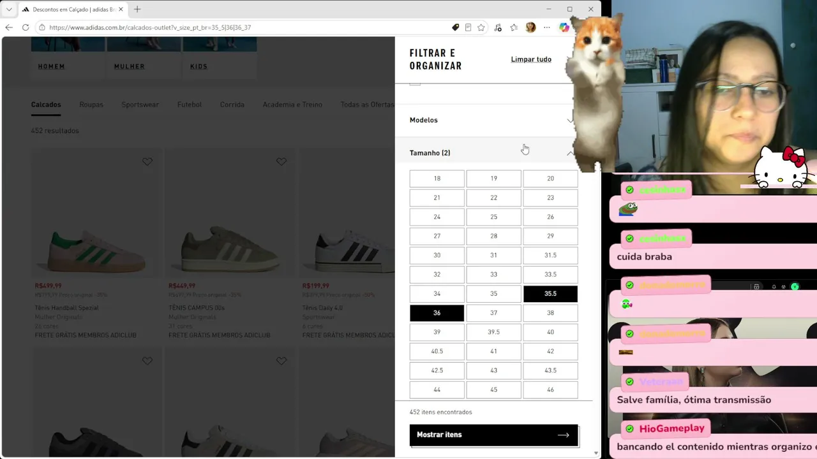
Task: Select size 35 filter
Action: coord(493,294)
